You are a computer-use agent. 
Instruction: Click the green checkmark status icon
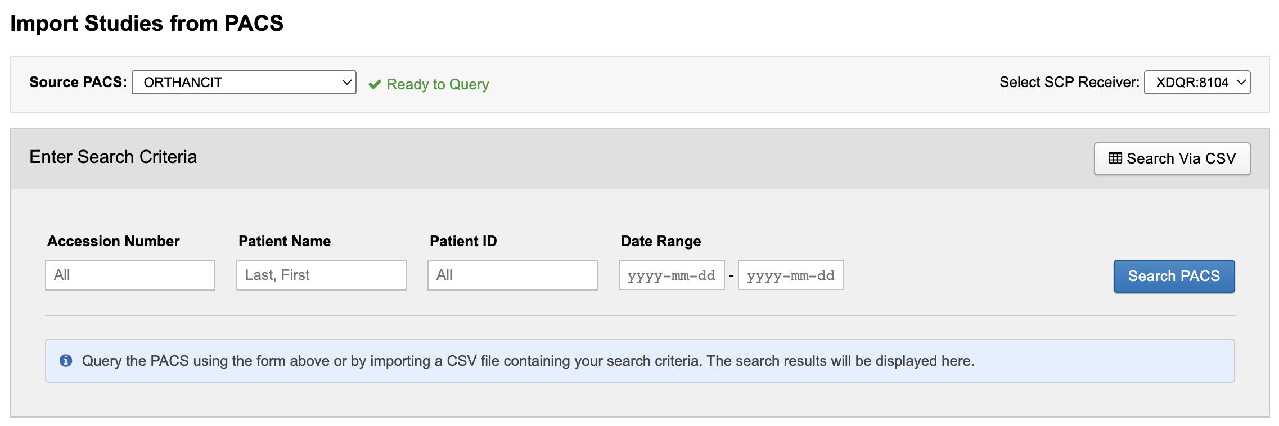(x=375, y=84)
